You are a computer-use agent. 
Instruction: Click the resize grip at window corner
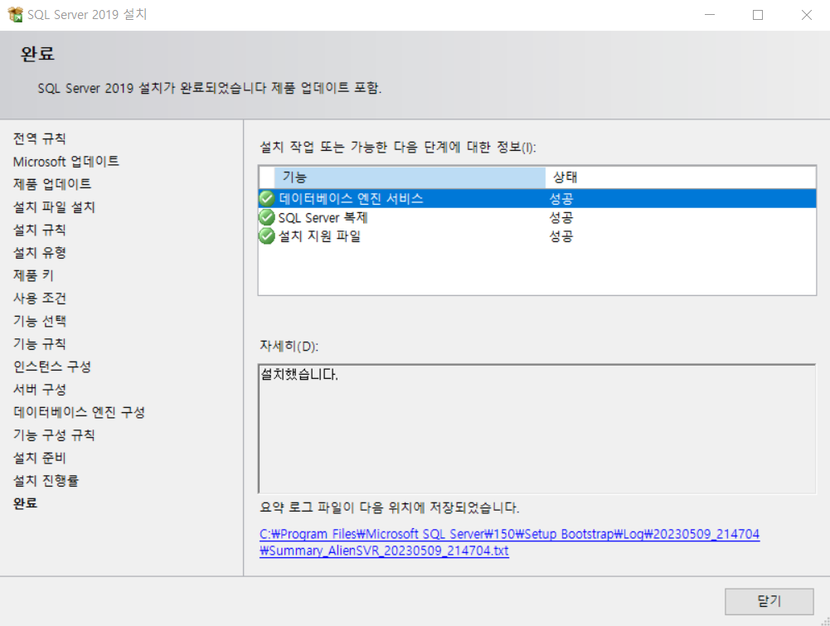(825, 621)
